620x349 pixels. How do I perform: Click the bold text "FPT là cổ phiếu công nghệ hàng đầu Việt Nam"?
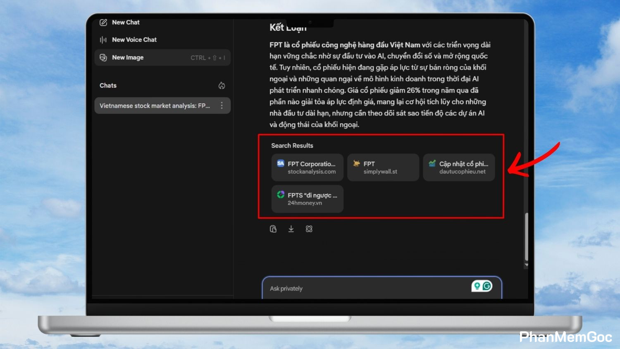[x=345, y=45]
